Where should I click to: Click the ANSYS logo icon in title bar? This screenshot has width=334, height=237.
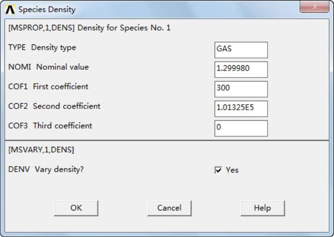click(x=10, y=9)
